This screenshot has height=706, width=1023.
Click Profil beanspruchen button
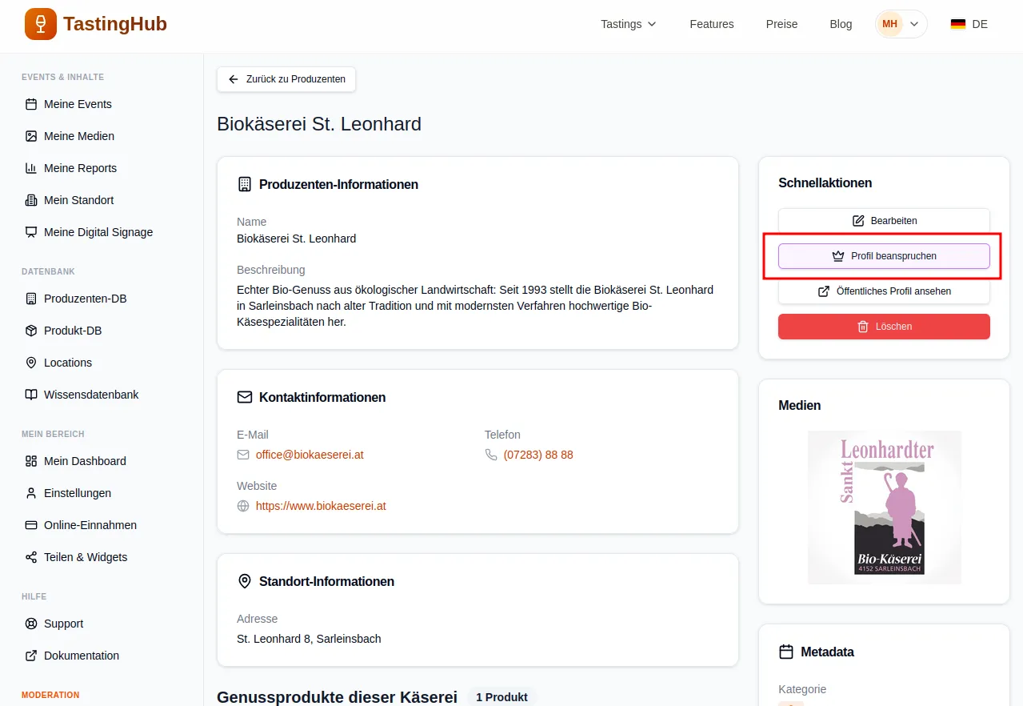(x=884, y=256)
